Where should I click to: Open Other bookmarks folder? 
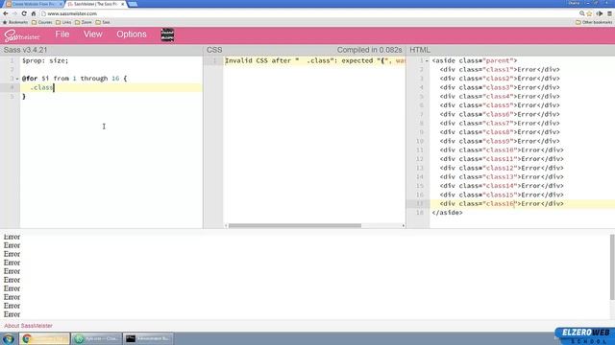[594, 22]
